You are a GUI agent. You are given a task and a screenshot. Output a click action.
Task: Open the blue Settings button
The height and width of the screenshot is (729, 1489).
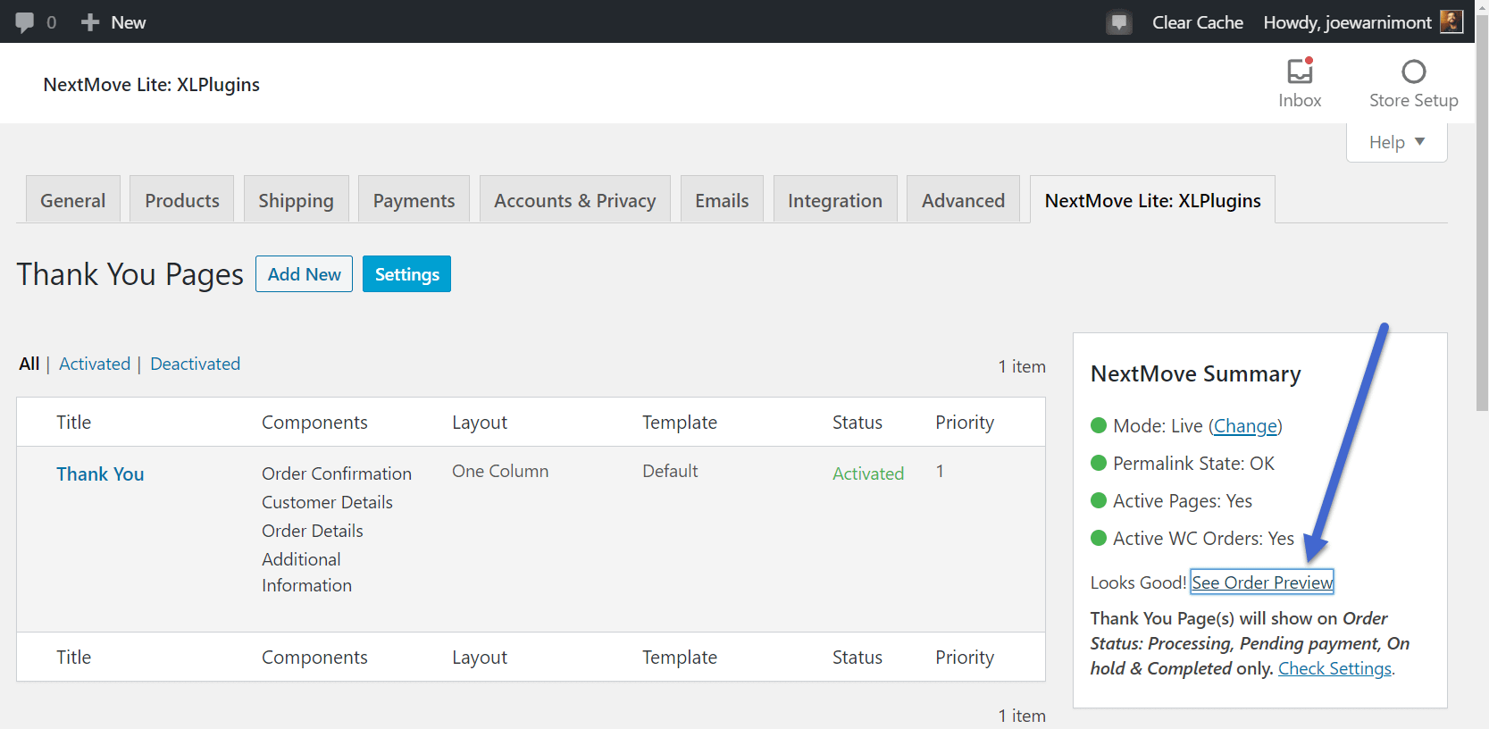pos(406,274)
